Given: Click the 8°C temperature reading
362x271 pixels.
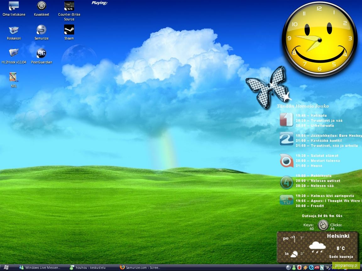Looking at the screenshot, I should click(341, 248).
